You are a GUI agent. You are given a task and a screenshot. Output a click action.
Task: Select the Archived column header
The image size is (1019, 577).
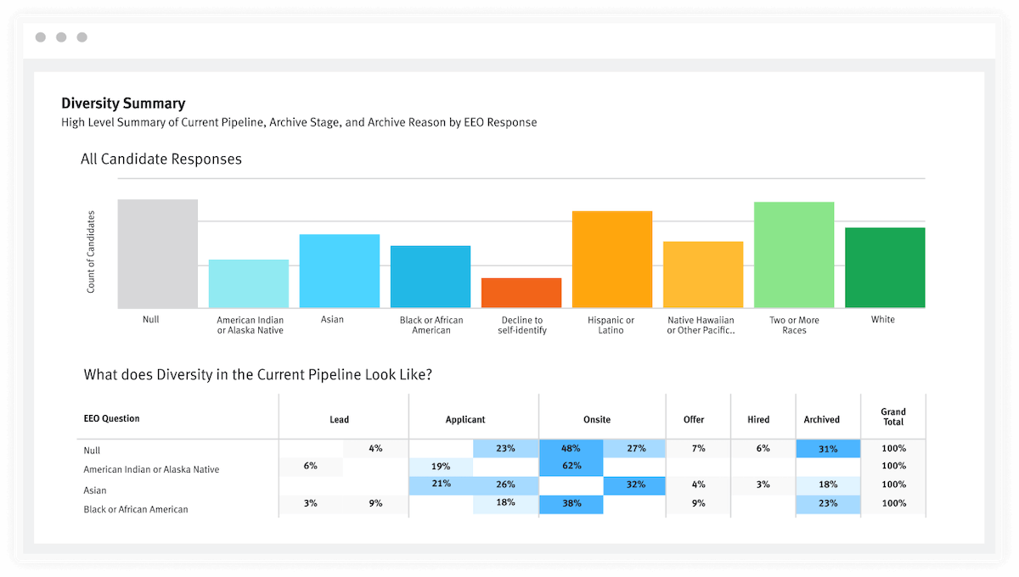(x=821, y=419)
